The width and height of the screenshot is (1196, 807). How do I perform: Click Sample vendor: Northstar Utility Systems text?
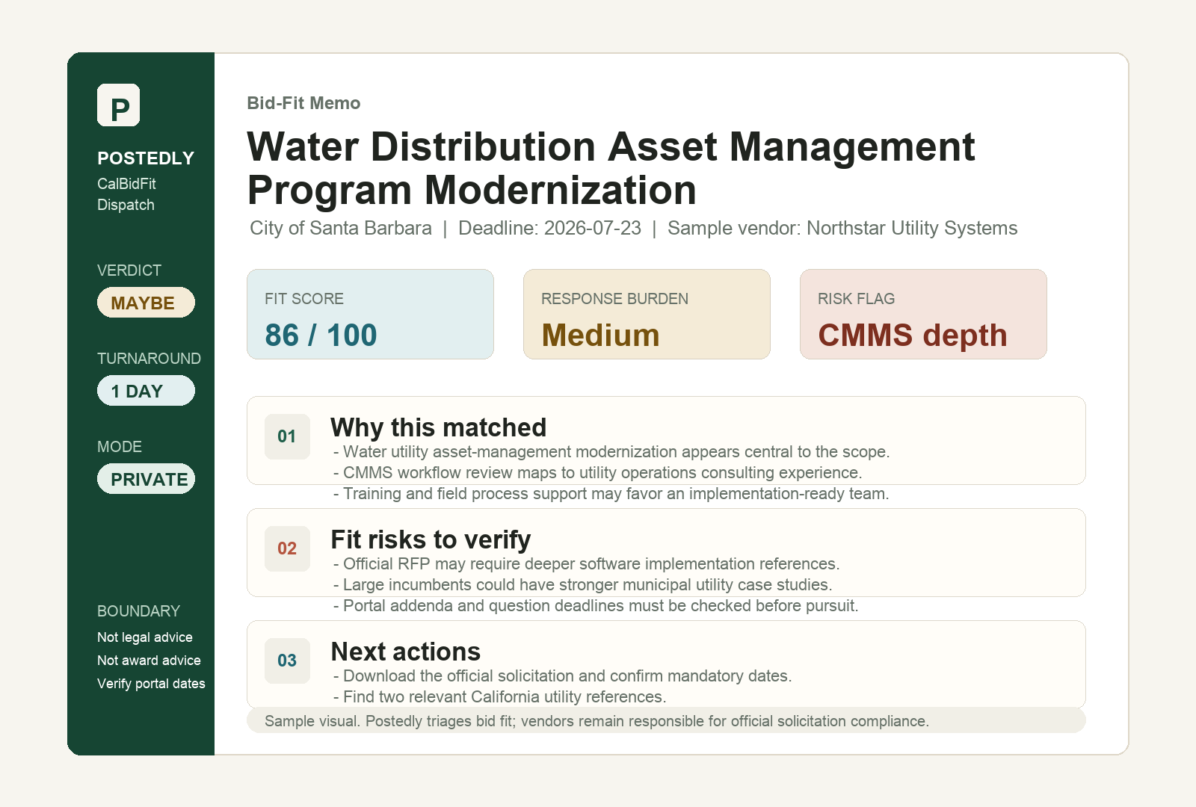pos(842,228)
